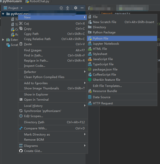The width and height of the screenshot is (160, 164).
Task: Expand the Diagrams submenu arrow
Action: click(x=85, y=145)
